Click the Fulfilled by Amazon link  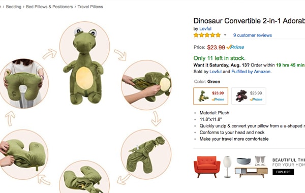(x=251, y=72)
